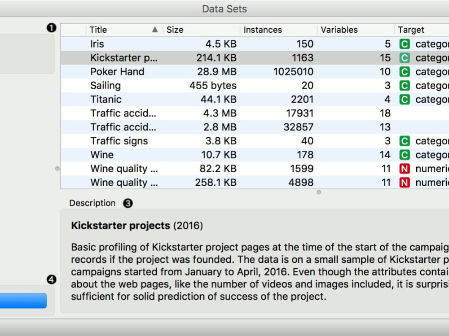449x336 pixels.
Task: Toggle the Title sort arrow indicator
Action: 155,30
